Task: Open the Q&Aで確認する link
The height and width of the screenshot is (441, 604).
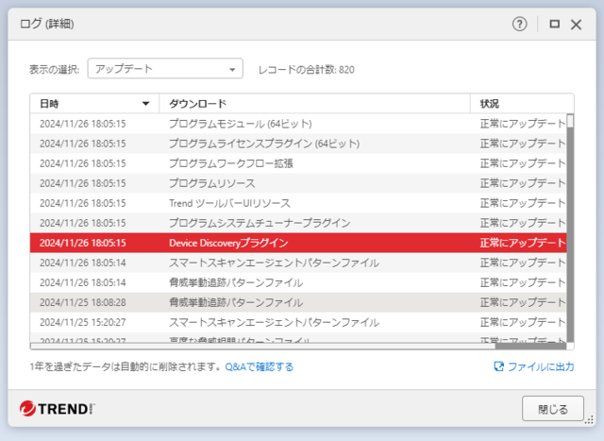Action: click(x=260, y=366)
